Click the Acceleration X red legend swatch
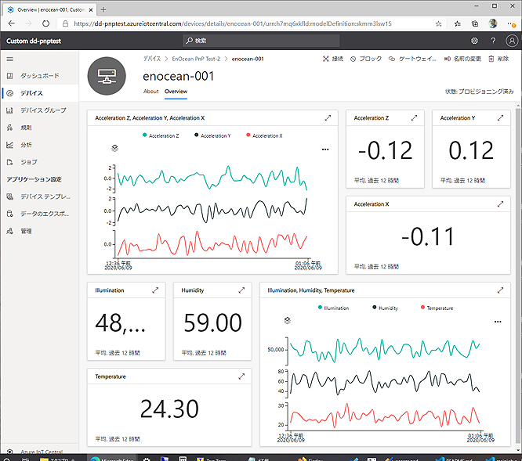The height and width of the screenshot is (461, 522). tap(248, 135)
